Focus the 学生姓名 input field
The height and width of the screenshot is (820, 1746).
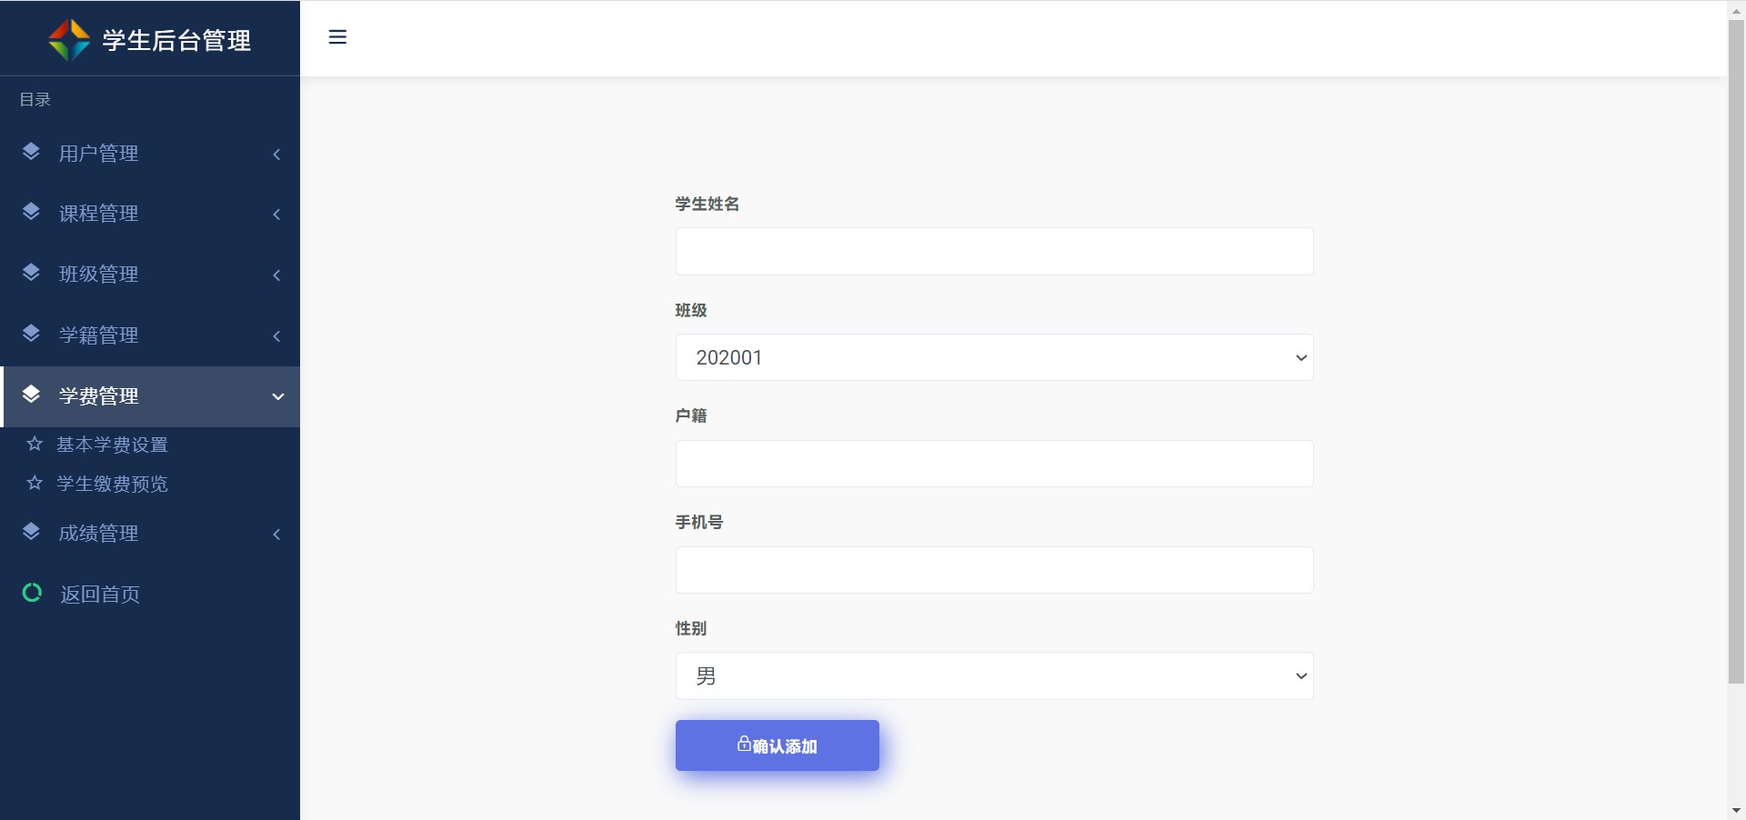click(x=994, y=251)
